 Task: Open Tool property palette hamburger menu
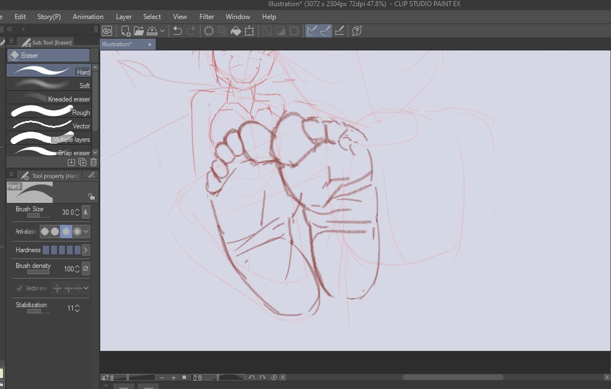pos(11,174)
